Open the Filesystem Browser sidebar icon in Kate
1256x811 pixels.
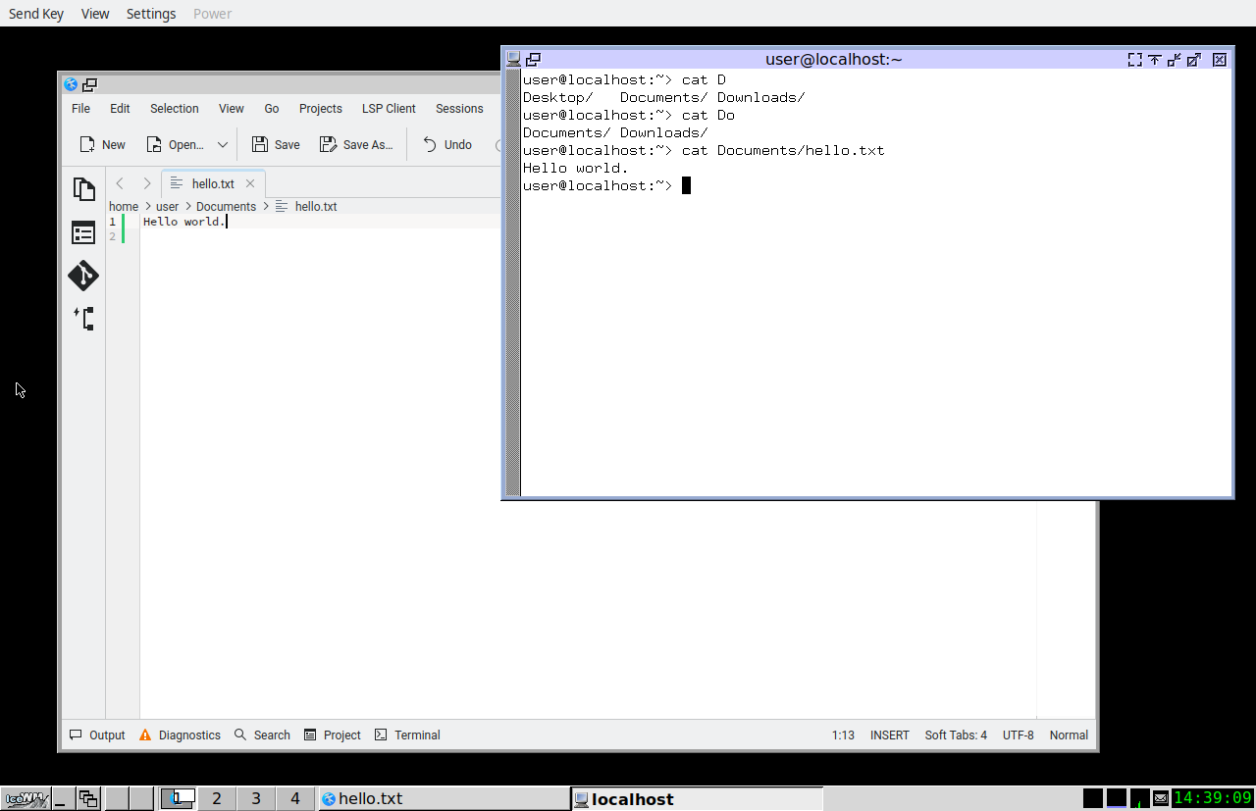click(x=84, y=232)
